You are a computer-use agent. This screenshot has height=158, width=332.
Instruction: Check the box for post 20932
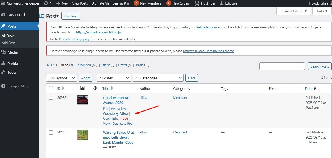tap(51, 98)
